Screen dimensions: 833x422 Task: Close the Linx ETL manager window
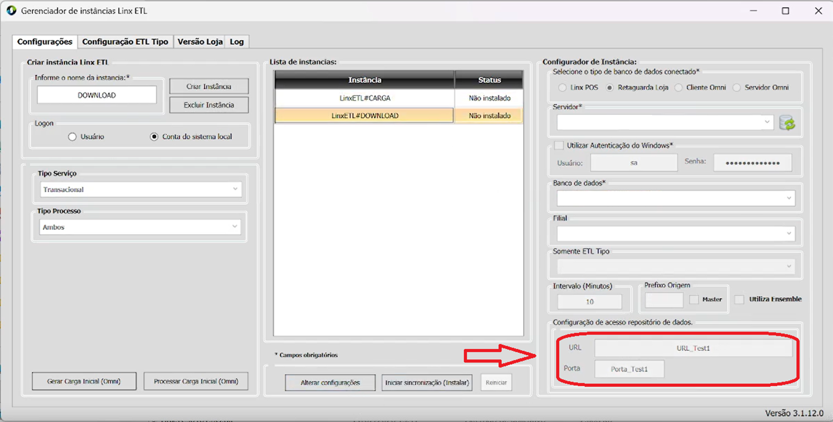pyautogui.click(x=818, y=11)
